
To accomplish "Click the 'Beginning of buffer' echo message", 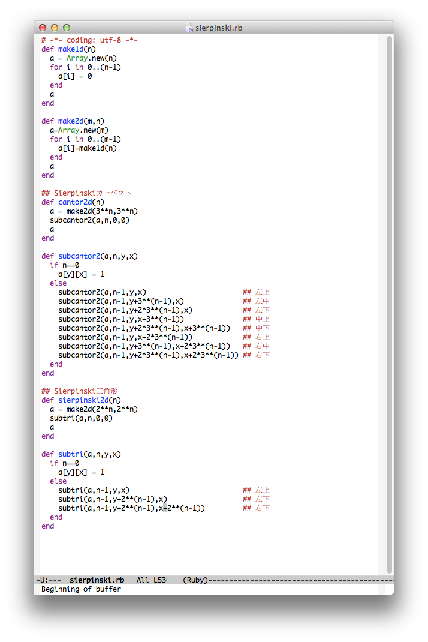I will (x=81, y=589).
